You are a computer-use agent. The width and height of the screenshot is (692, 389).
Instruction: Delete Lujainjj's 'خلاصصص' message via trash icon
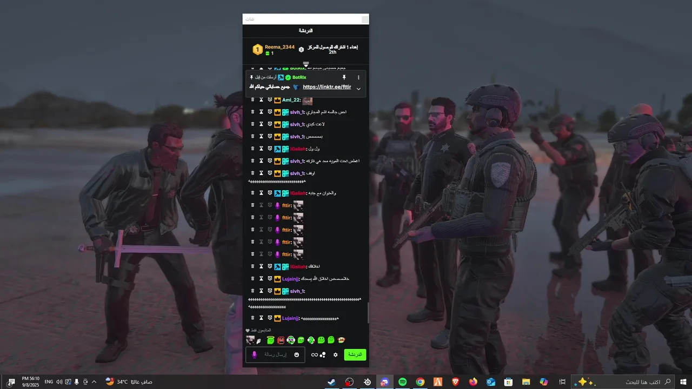click(x=252, y=278)
